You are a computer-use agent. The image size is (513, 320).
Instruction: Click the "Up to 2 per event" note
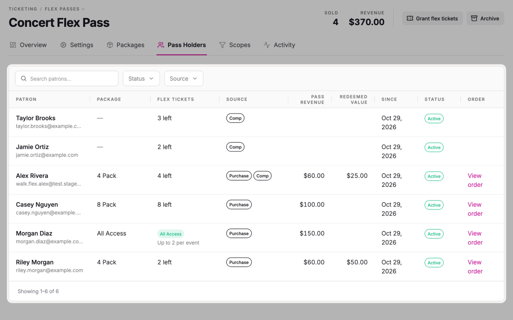tap(178, 243)
